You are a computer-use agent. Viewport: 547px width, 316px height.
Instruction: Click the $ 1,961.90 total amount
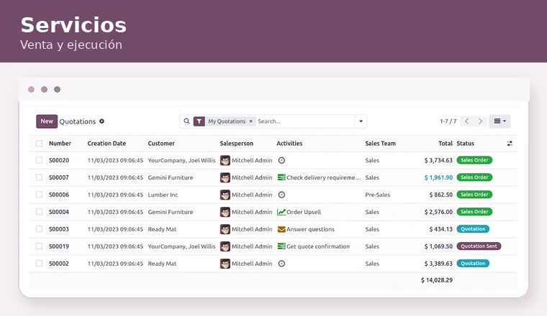tap(438, 177)
